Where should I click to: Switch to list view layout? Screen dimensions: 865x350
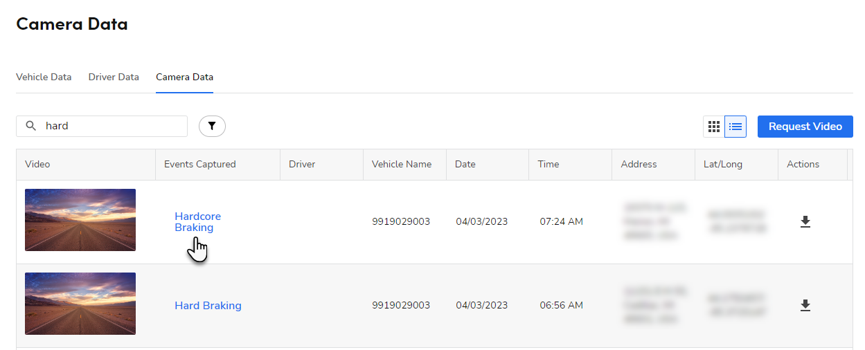coord(735,127)
